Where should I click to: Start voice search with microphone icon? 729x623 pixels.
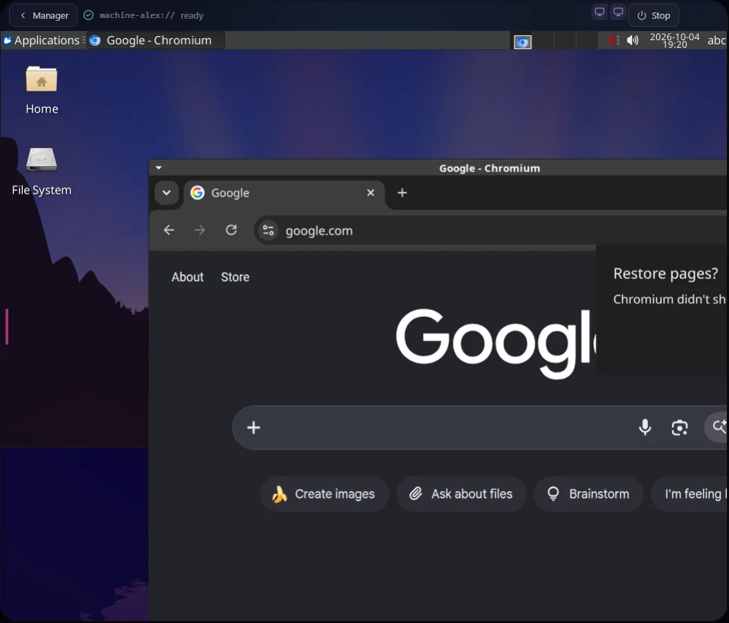click(x=645, y=427)
